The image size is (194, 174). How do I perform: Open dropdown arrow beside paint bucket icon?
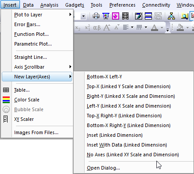click(187, 27)
